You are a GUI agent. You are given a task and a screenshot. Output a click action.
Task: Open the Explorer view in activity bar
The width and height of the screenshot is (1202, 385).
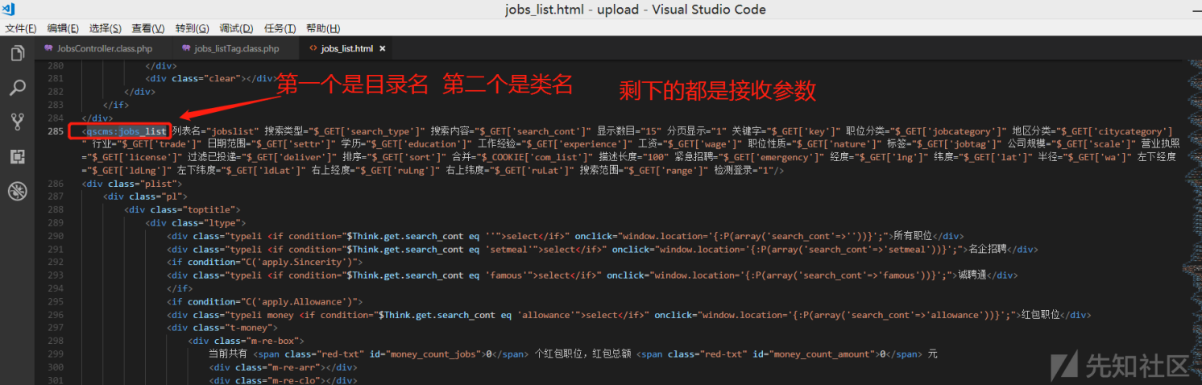tap(17, 54)
